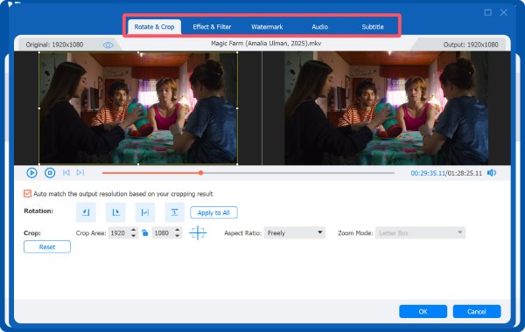
Task: Click the current time 00:29:35.11
Action: [x=428, y=173]
